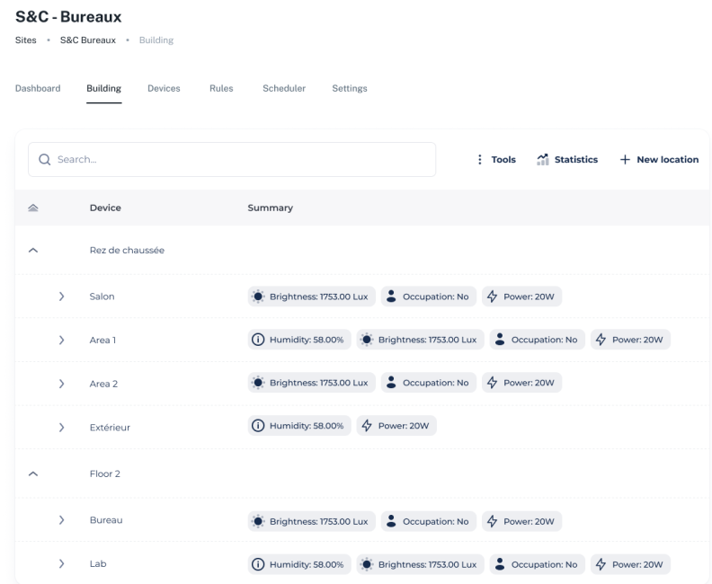
Task: Click the layers icon in table header
Action: tap(33, 208)
